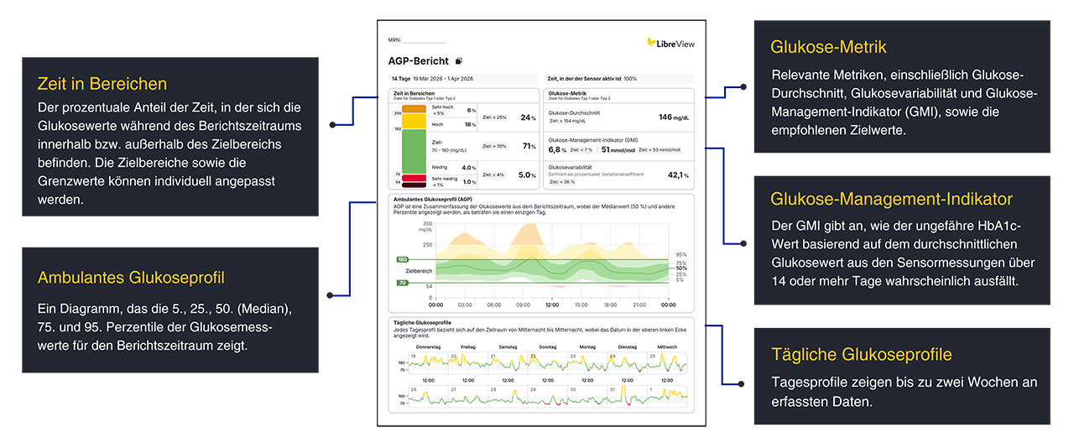Open the Samstag 21 daily profile
The image size is (1074, 448).
click(x=508, y=362)
